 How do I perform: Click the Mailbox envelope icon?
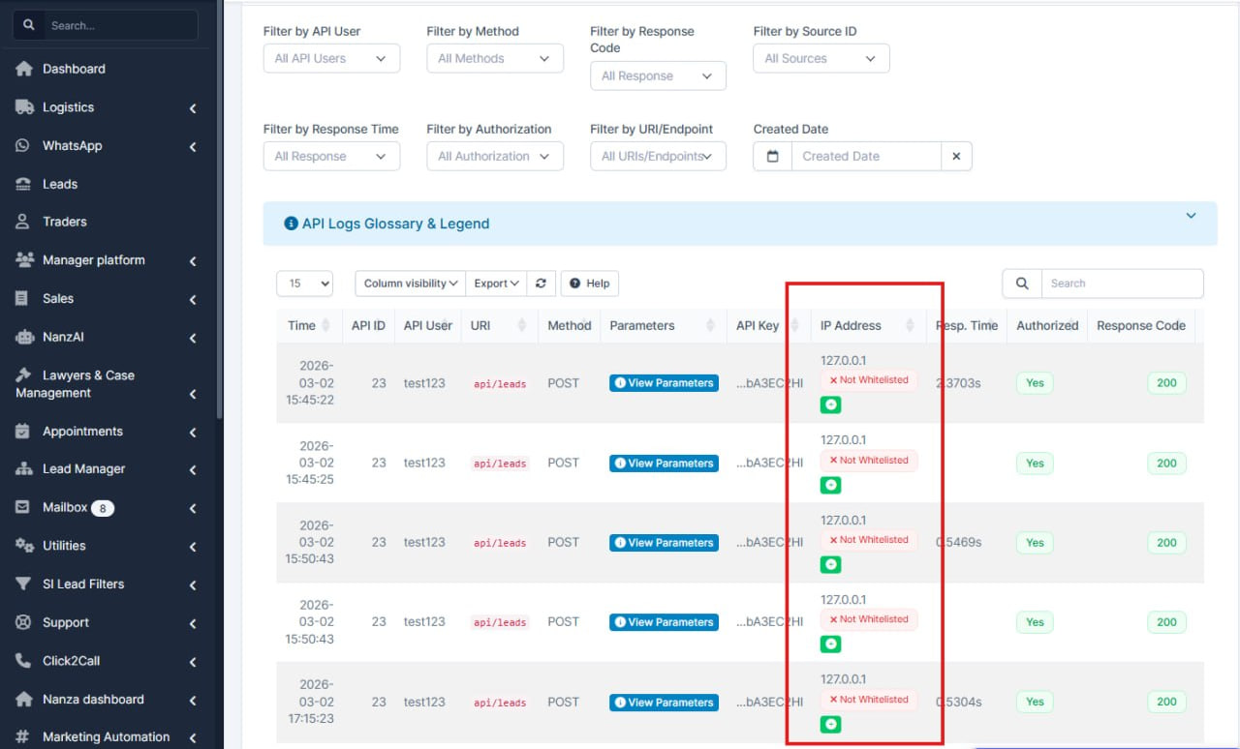[x=23, y=507]
